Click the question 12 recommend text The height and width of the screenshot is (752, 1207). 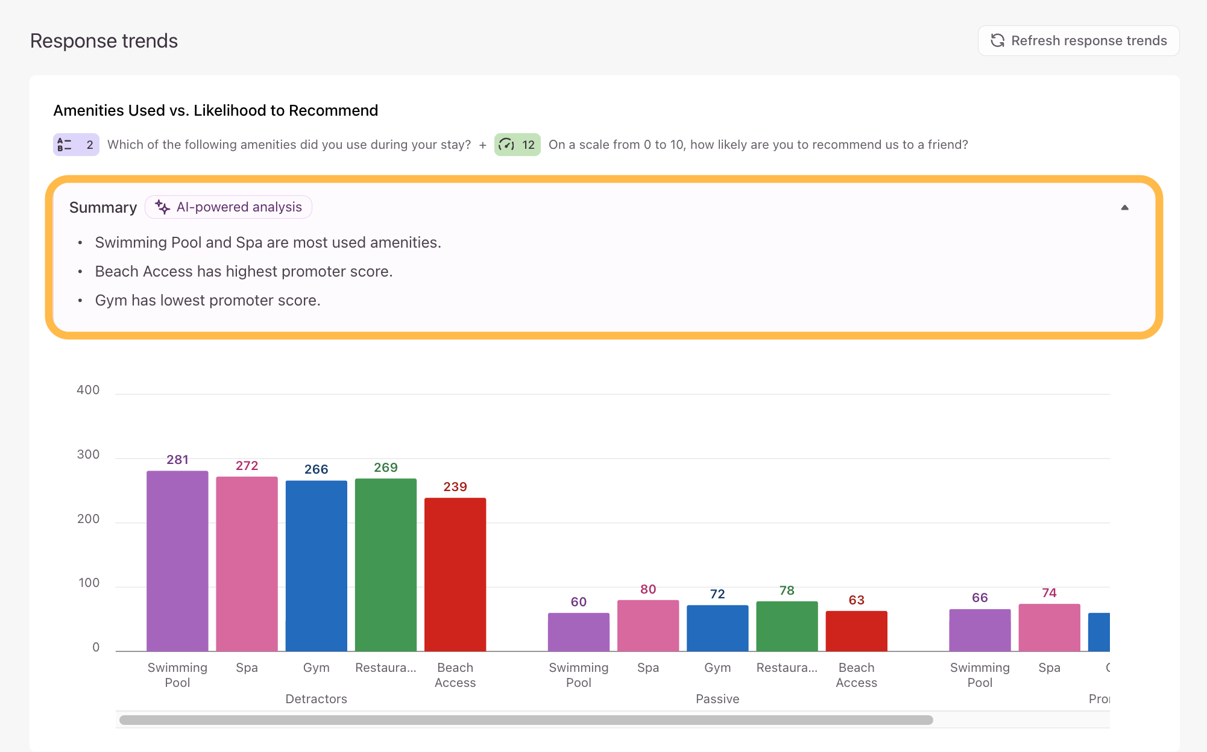click(758, 145)
